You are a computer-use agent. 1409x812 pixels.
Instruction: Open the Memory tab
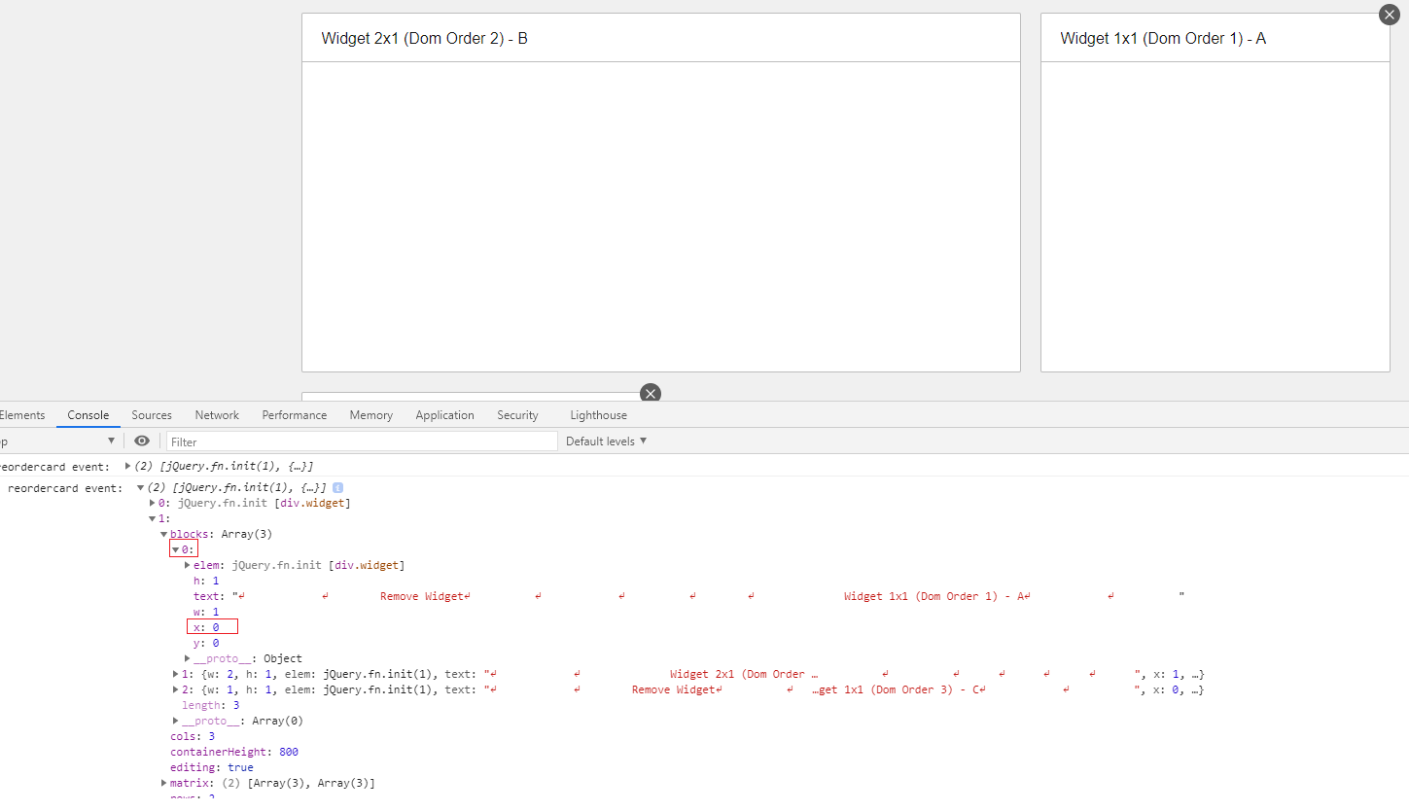point(371,415)
